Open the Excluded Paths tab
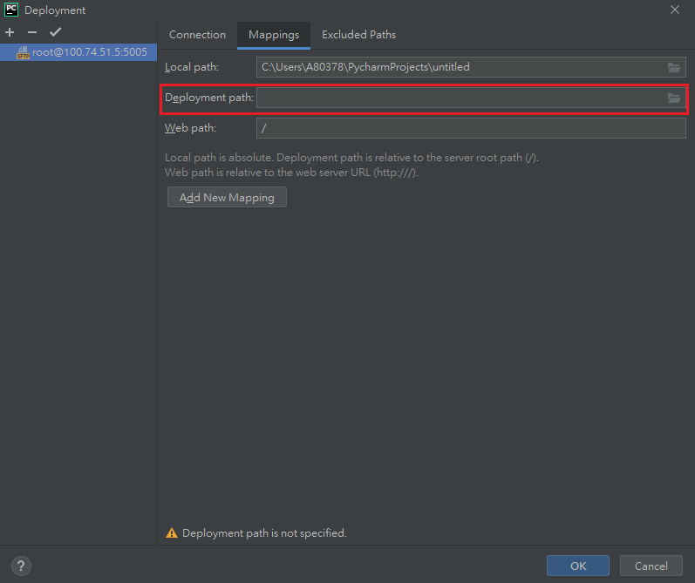Screen dimensions: 695x583 click(358, 35)
